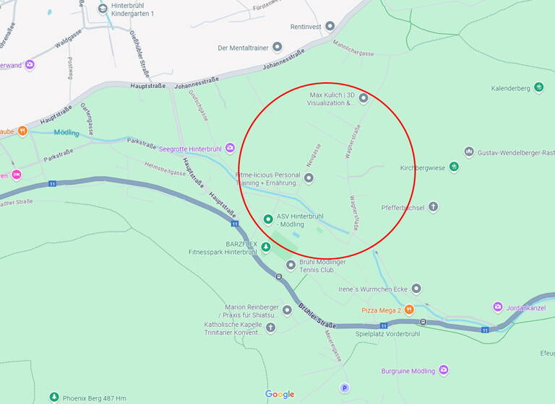This screenshot has height=404, width=555.
Task: Select the Pizza Mega 2 restaurant pin
Action: [409, 309]
